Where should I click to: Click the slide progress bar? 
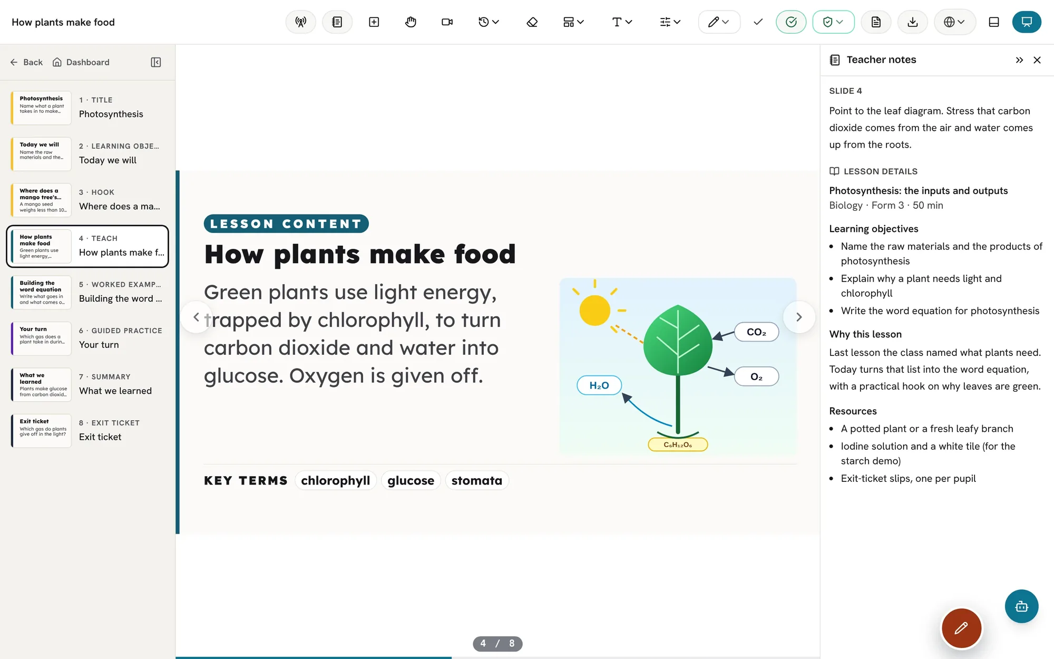click(x=497, y=657)
